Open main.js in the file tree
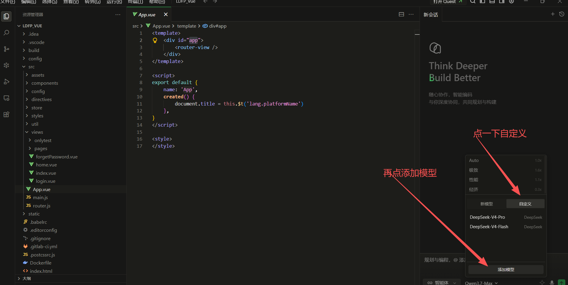 (71, 197)
